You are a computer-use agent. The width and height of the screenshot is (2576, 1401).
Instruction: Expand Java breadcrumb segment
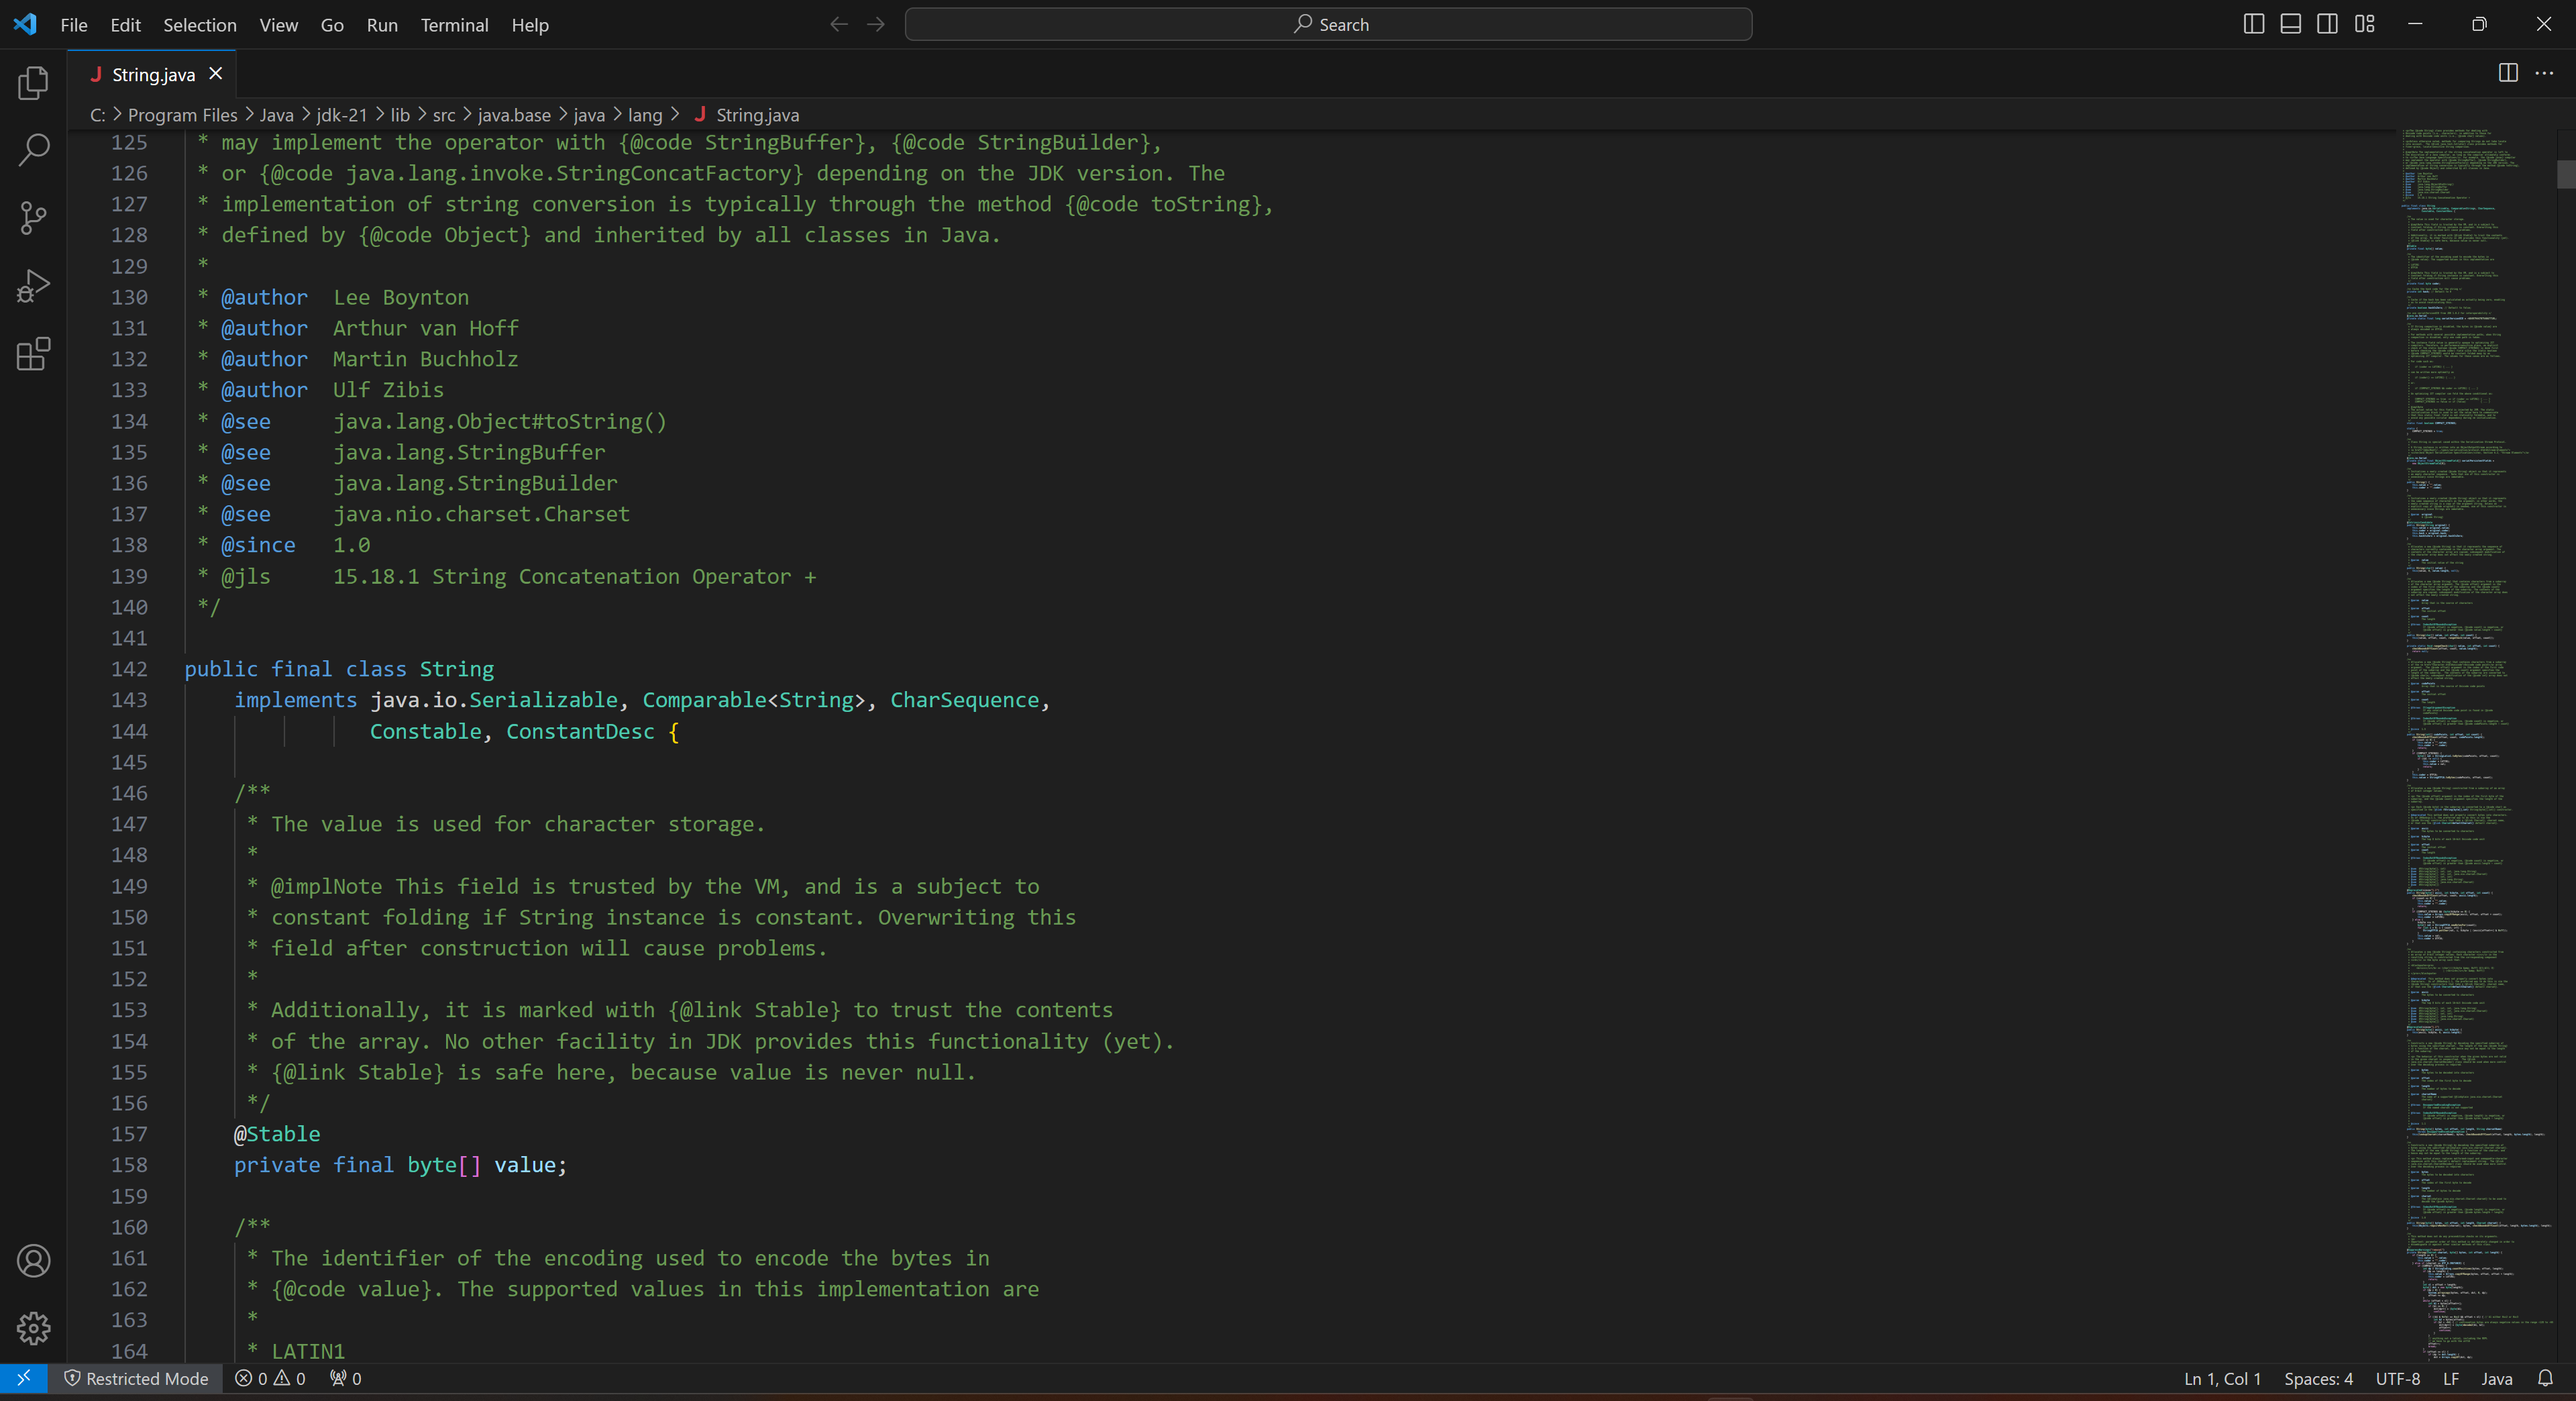tap(277, 115)
